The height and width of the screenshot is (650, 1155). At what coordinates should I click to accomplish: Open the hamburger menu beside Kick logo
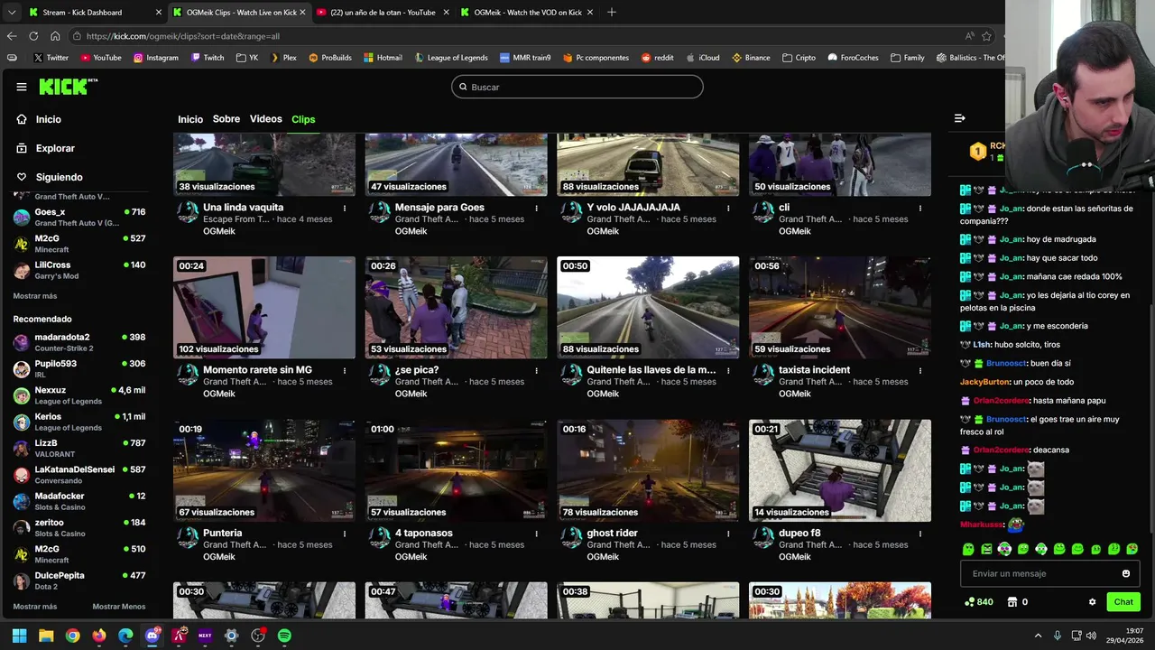click(x=22, y=87)
